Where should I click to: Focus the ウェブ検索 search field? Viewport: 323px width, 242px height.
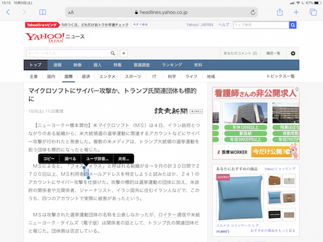[261, 25]
